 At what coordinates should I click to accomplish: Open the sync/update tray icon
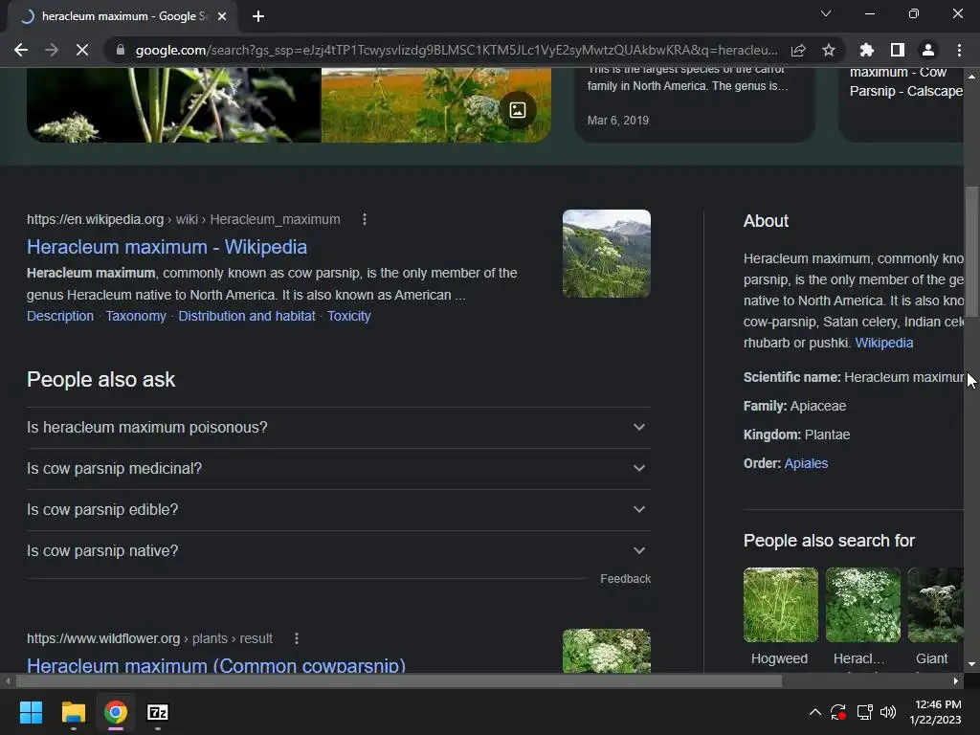pyautogui.click(x=838, y=712)
